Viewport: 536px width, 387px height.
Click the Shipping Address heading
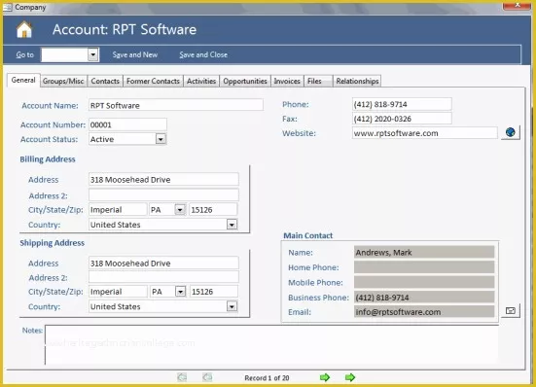pyautogui.click(x=52, y=243)
